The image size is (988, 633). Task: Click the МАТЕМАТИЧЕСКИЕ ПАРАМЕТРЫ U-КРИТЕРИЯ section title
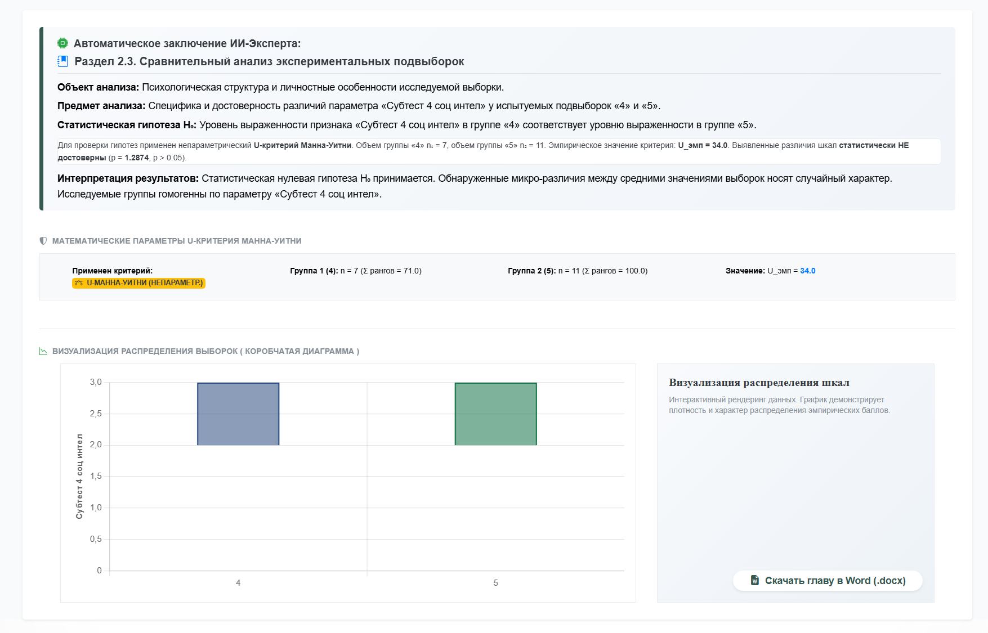click(x=177, y=241)
